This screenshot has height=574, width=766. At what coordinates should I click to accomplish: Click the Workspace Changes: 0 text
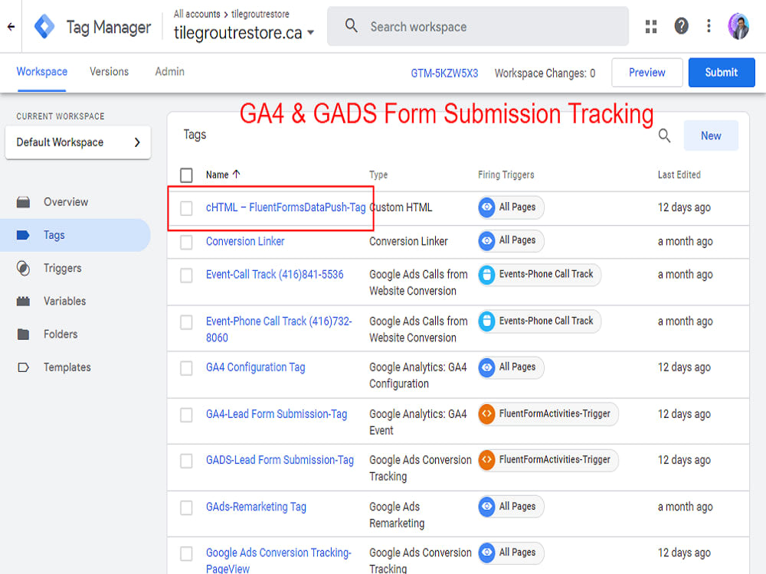tap(545, 73)
